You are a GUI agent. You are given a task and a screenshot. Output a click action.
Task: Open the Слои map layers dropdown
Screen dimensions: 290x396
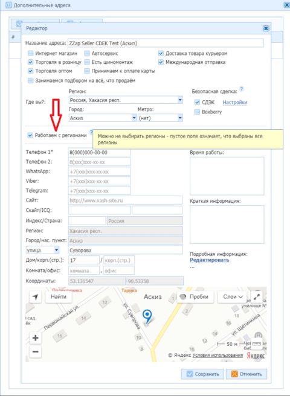[233, 297]
